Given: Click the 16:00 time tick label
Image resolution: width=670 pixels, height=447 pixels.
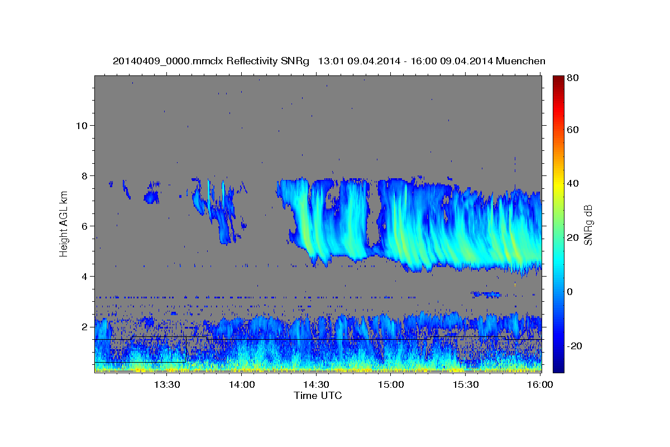Looking at the screenshot, I should [x=539, y=384].
